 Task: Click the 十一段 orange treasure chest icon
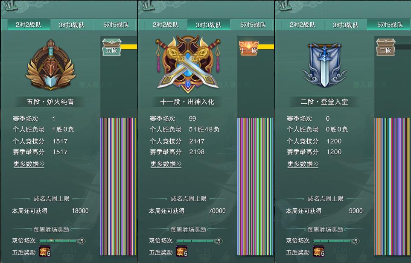coord(248,47)
